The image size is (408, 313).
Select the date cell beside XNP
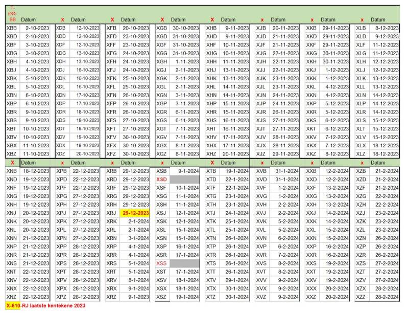(35, 247)
